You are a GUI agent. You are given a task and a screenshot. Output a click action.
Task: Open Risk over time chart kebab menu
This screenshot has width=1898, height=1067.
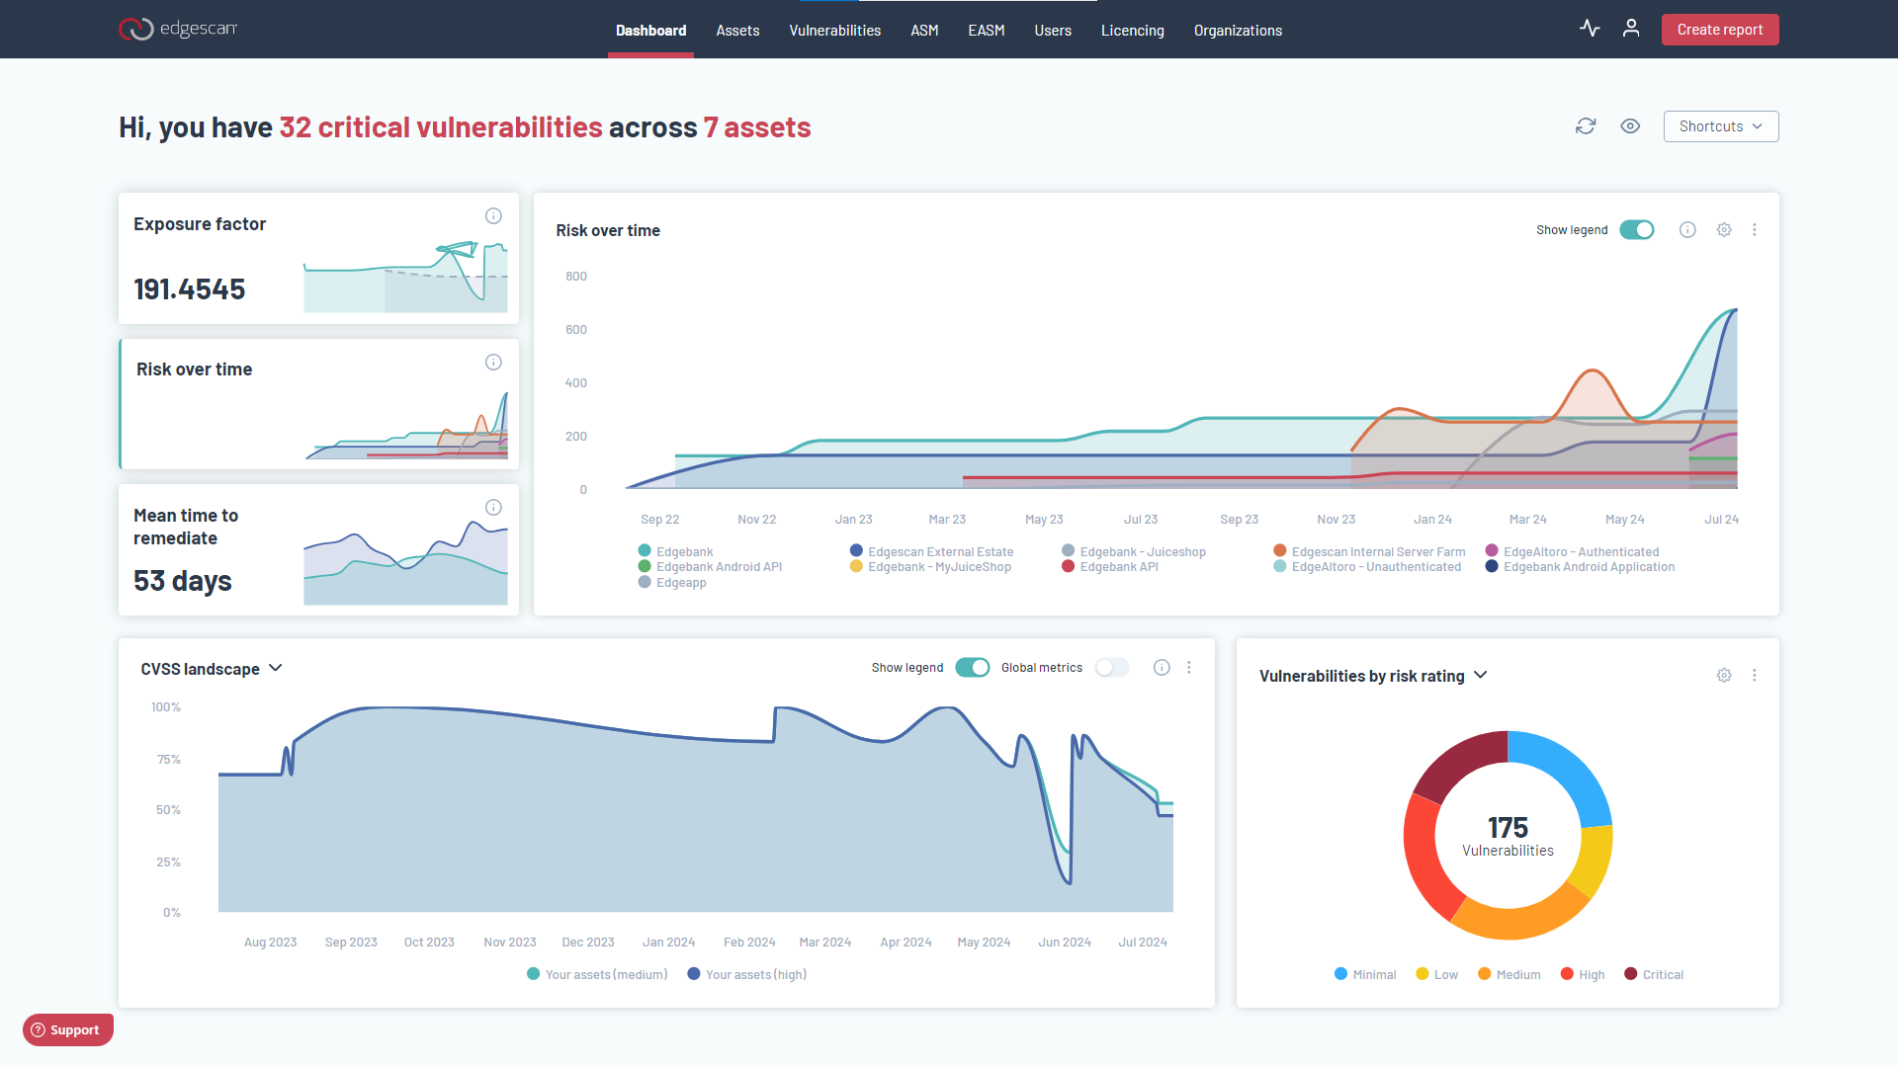tap(1755, 230)
